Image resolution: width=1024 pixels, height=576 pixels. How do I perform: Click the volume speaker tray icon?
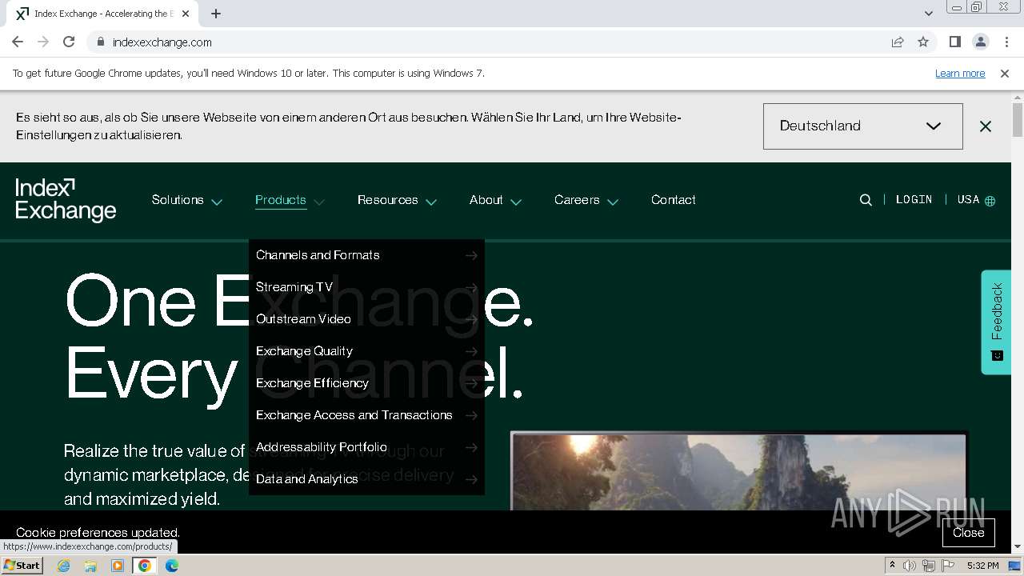(910, 566)
